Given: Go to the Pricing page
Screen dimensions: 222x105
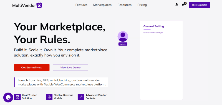Looking at the screenshot, I should click(x=142, y=5).
